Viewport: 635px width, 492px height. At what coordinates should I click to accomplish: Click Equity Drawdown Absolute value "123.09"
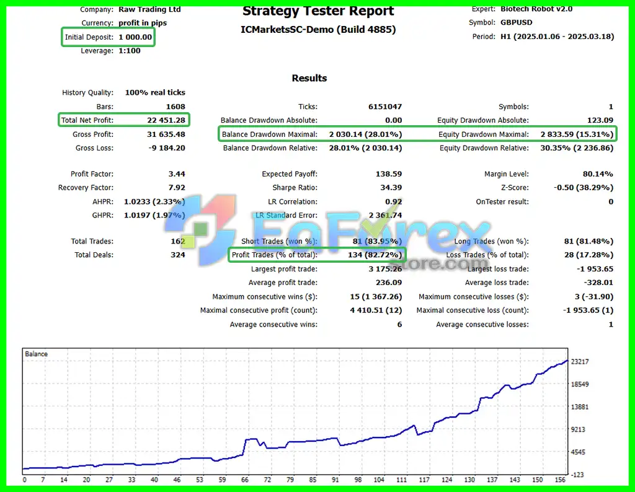point(600,120)
